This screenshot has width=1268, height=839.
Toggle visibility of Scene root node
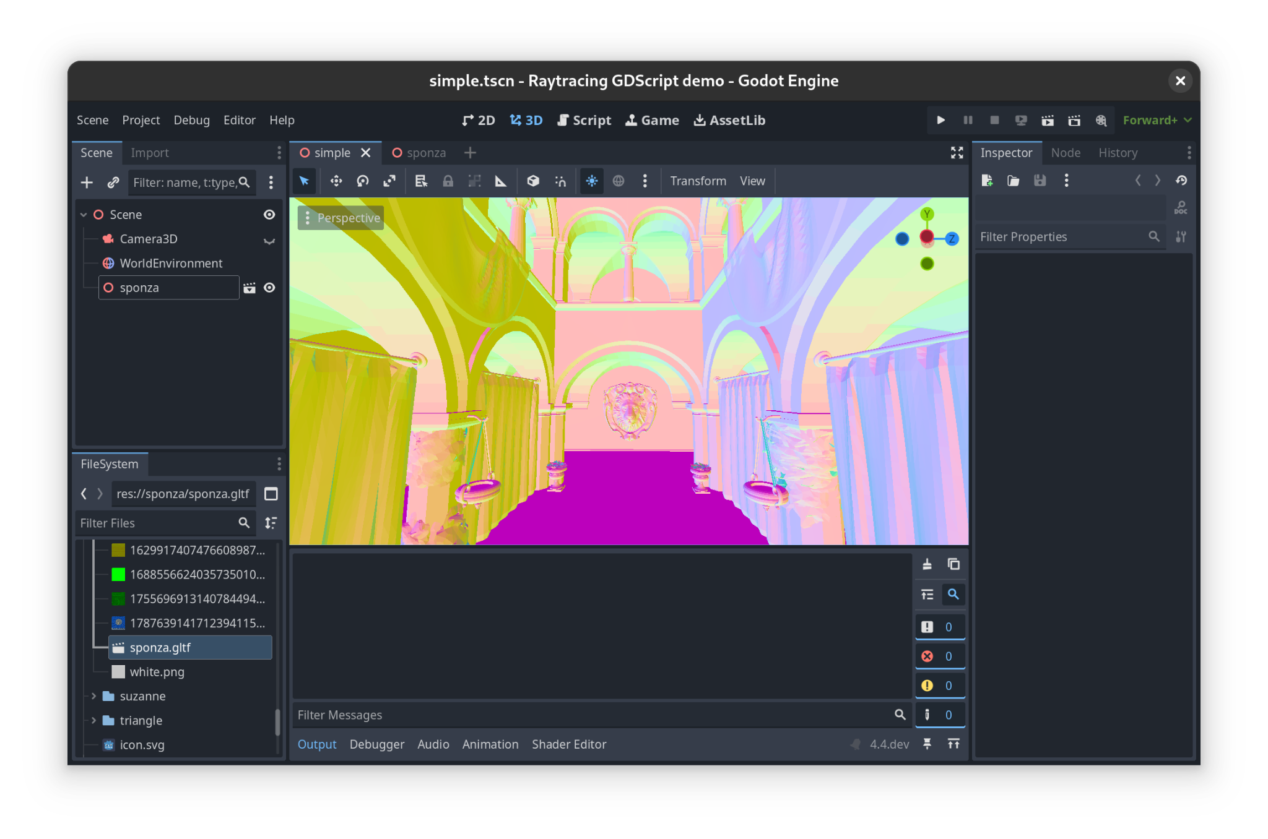coord(269,215)
